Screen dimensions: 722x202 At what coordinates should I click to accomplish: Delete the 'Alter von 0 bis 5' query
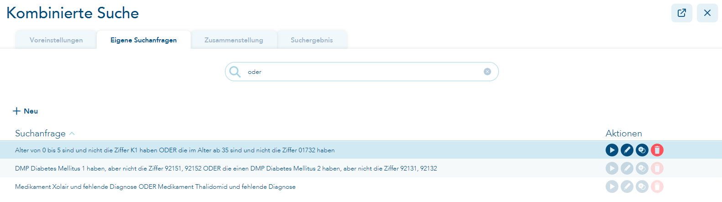tap(657, 150)
